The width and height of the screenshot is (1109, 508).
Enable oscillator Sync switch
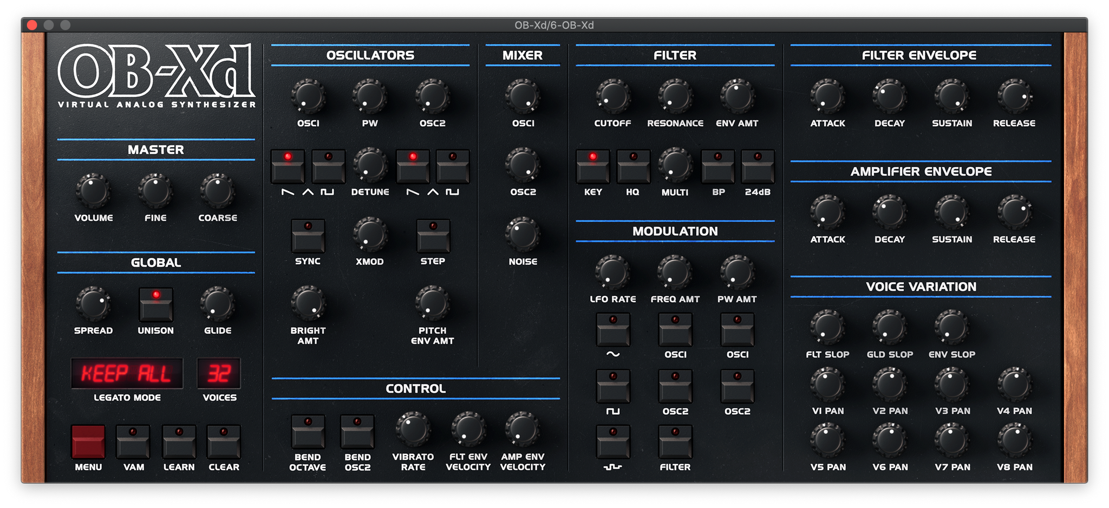(x=308, y=236)
